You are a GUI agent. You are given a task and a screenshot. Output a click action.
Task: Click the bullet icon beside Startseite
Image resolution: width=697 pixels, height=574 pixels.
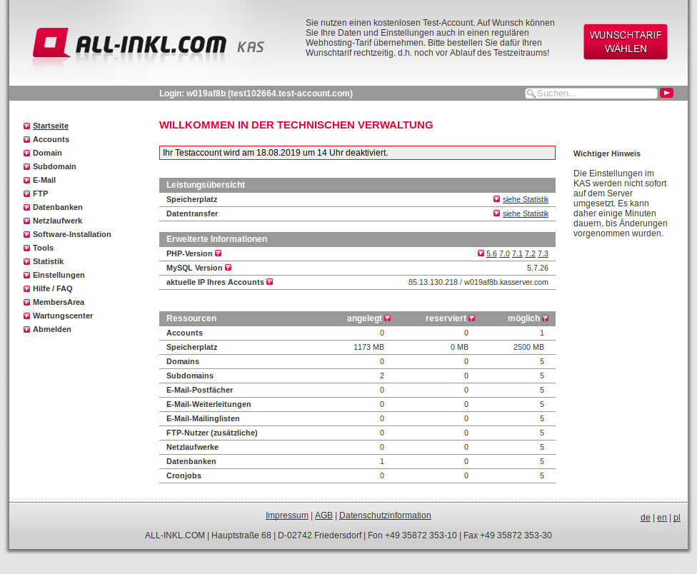pyautogui.click(x=26, y=126)
